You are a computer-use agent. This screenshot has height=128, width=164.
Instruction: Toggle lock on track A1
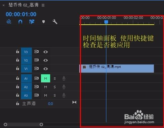pos(18,78)
